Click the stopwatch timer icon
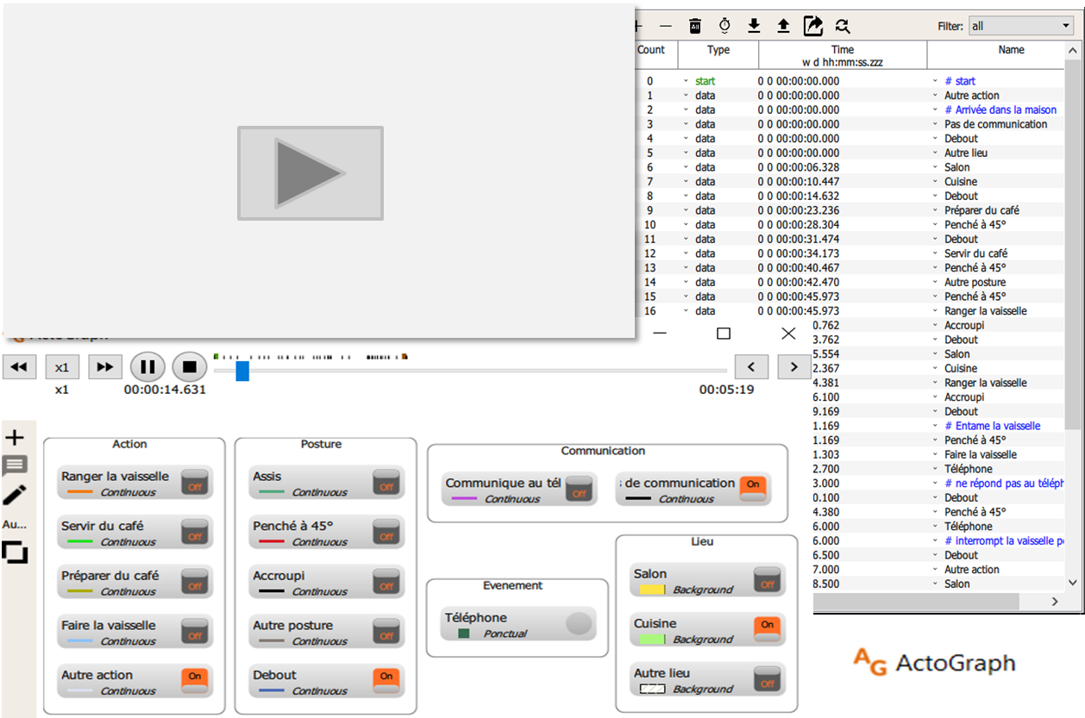This screenshot has height=718, width=1085. (724, 26)
